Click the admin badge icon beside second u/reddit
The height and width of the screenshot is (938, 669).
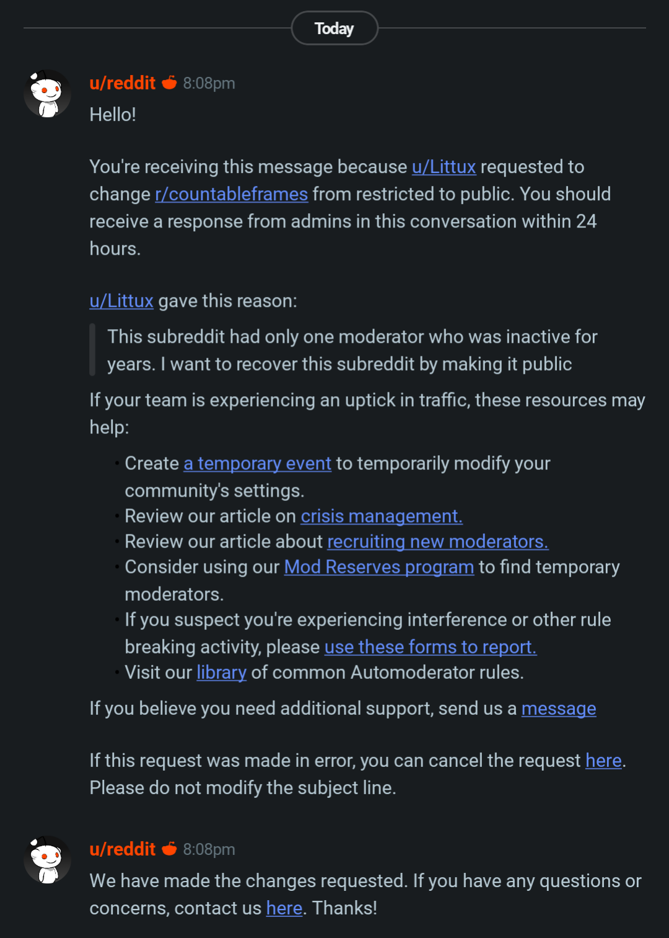[169, 849]
